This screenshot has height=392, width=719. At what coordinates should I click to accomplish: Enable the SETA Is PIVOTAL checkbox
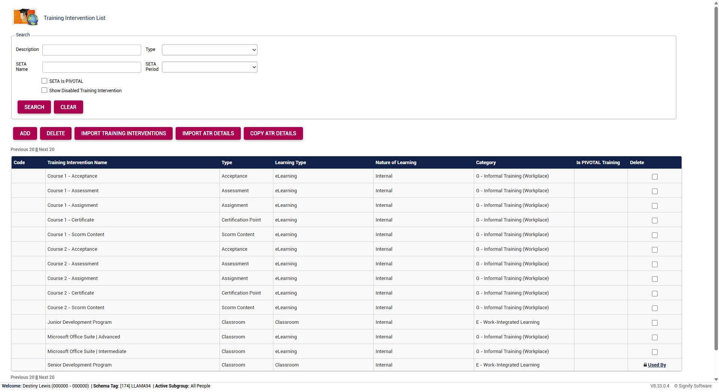(45, 81)
